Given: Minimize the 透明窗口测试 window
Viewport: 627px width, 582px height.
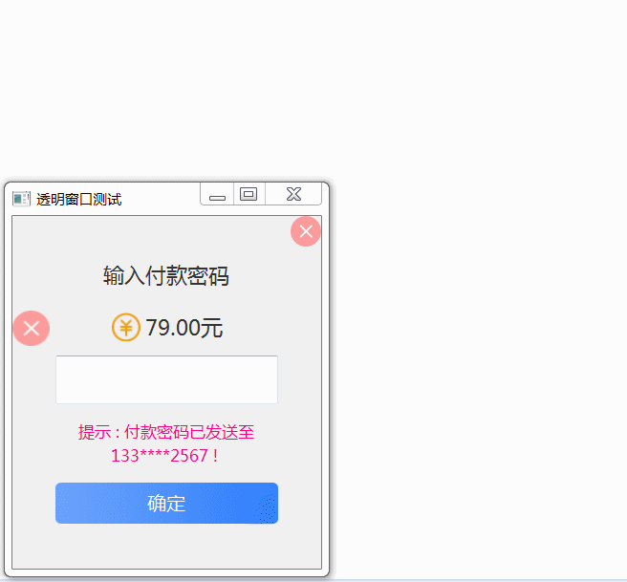Looking at the screenshot, I should [x=217, y=194].
